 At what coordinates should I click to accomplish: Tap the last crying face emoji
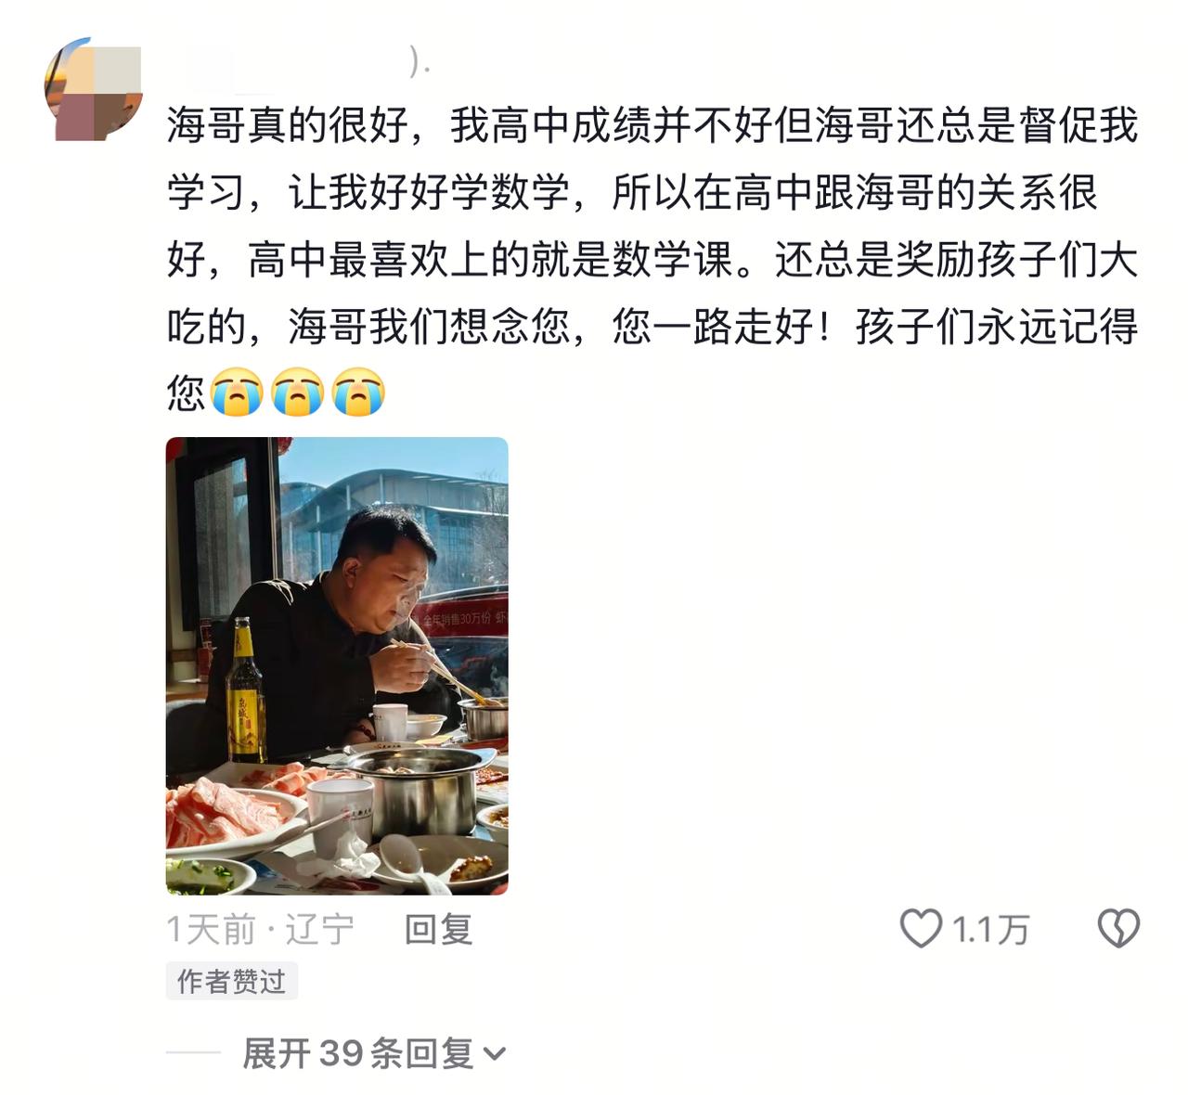[x=359, y=392]
